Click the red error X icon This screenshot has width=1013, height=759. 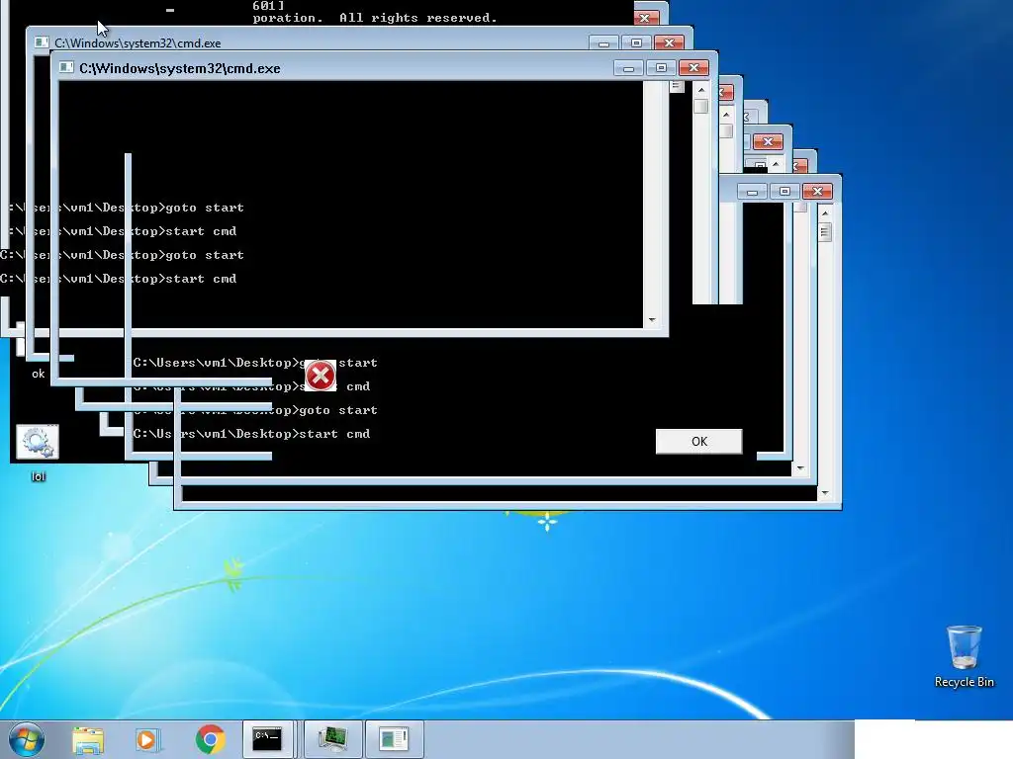pyautogui.click(x=320, y=376)
